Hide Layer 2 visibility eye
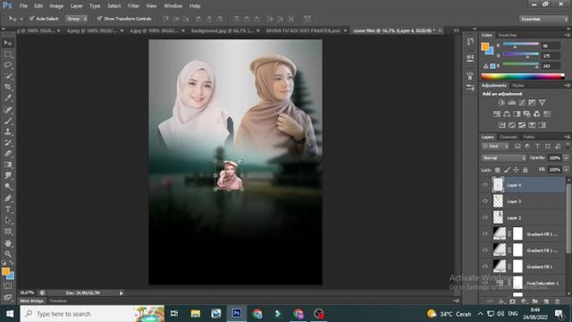572x322 pixels. [485, 217]
